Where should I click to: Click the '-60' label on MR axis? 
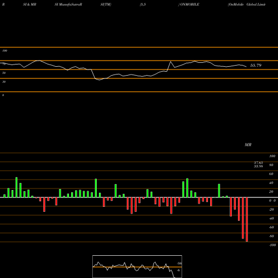(271, 227)
